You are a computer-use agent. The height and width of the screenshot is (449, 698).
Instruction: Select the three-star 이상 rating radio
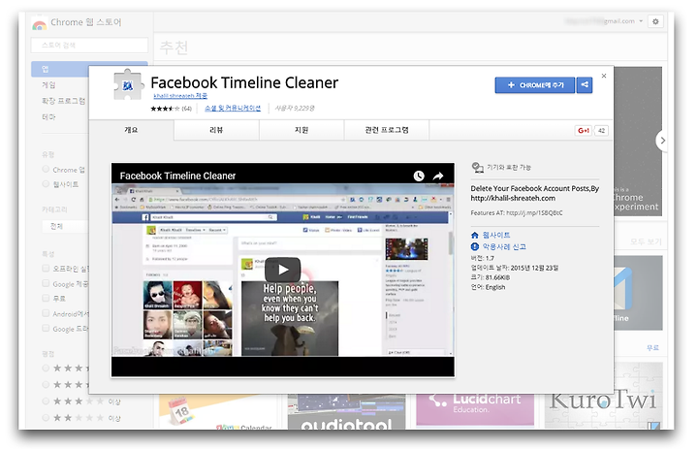click(46, 401)
